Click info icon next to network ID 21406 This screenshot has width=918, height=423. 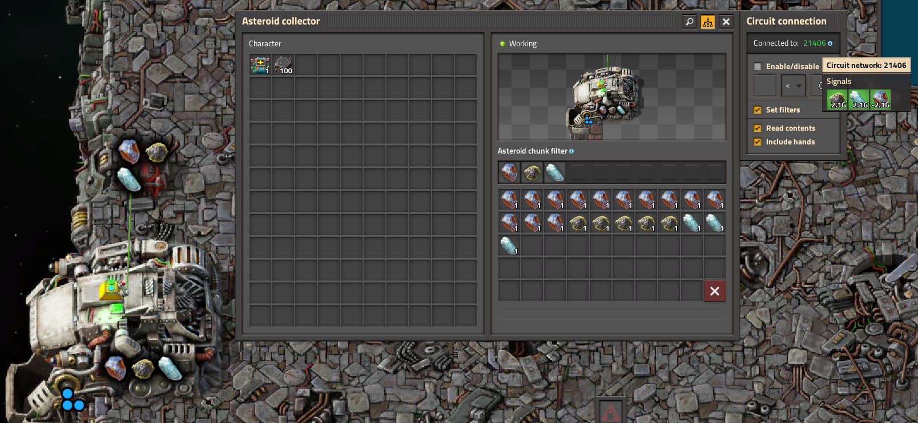tap(830, 43)
